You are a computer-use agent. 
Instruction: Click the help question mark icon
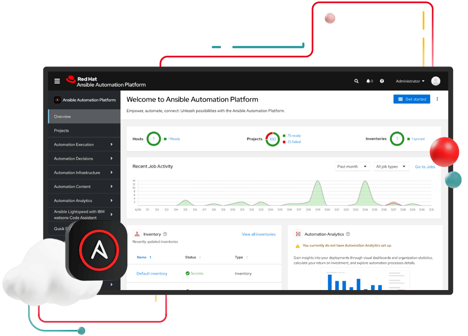(382, 81)
